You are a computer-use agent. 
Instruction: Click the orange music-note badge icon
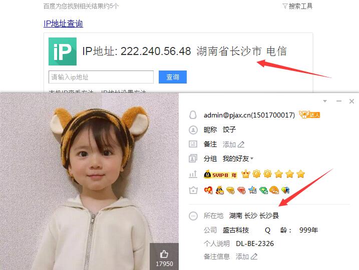pos(274,190)
